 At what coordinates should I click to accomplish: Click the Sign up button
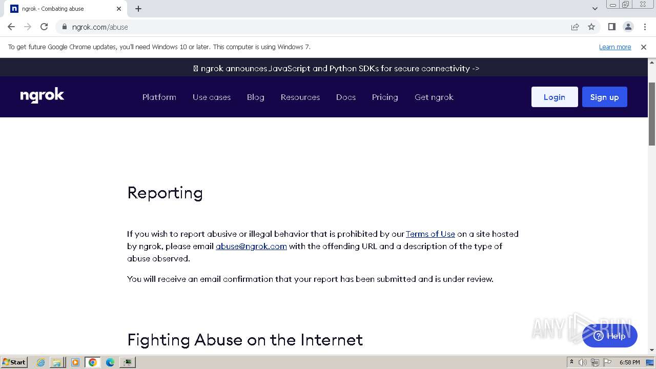tap(605, 97)
